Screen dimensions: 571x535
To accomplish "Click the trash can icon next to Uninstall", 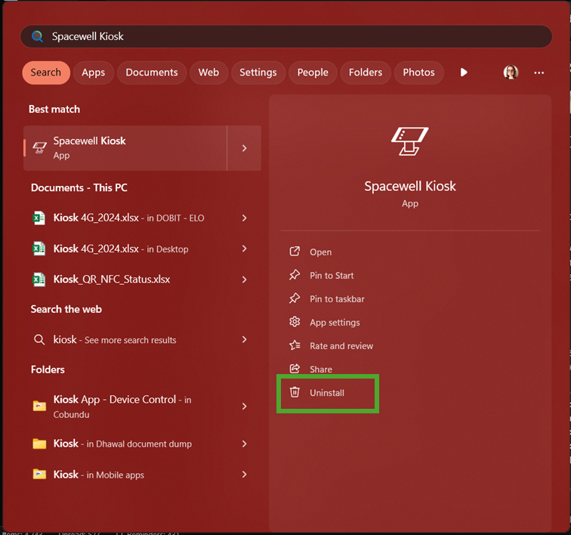I will (x=295, y=392).
